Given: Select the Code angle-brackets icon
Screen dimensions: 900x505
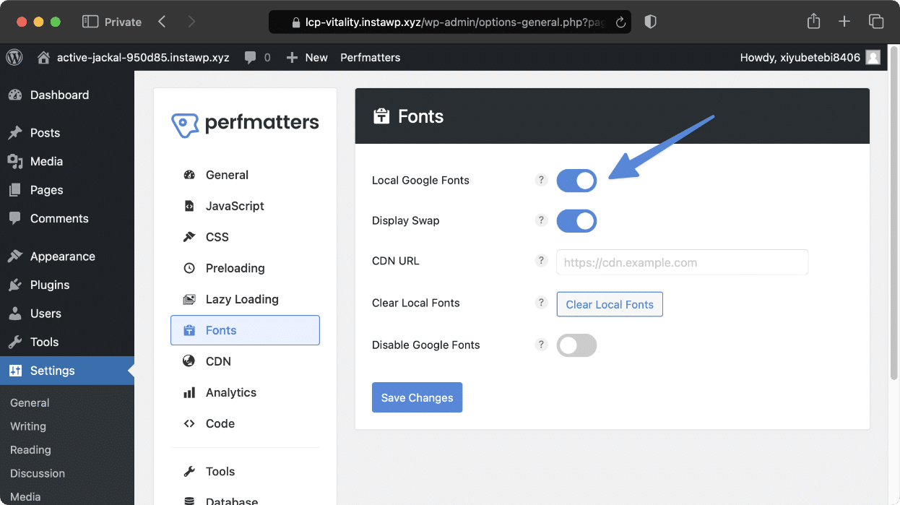Looking at the screenshot, I should [189, 423].
